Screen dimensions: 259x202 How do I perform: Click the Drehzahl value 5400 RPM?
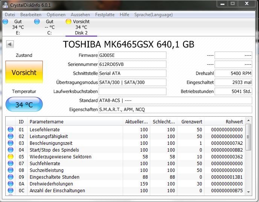[233, 73]
